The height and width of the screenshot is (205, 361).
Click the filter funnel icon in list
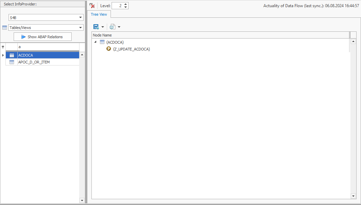click(x=3, y=47)
